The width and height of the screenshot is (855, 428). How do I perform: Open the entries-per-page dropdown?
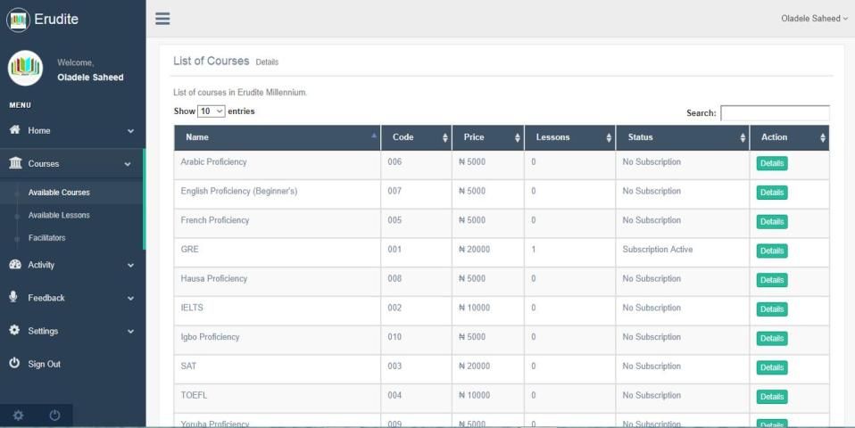pyautogui.click(x=212, y=111)
